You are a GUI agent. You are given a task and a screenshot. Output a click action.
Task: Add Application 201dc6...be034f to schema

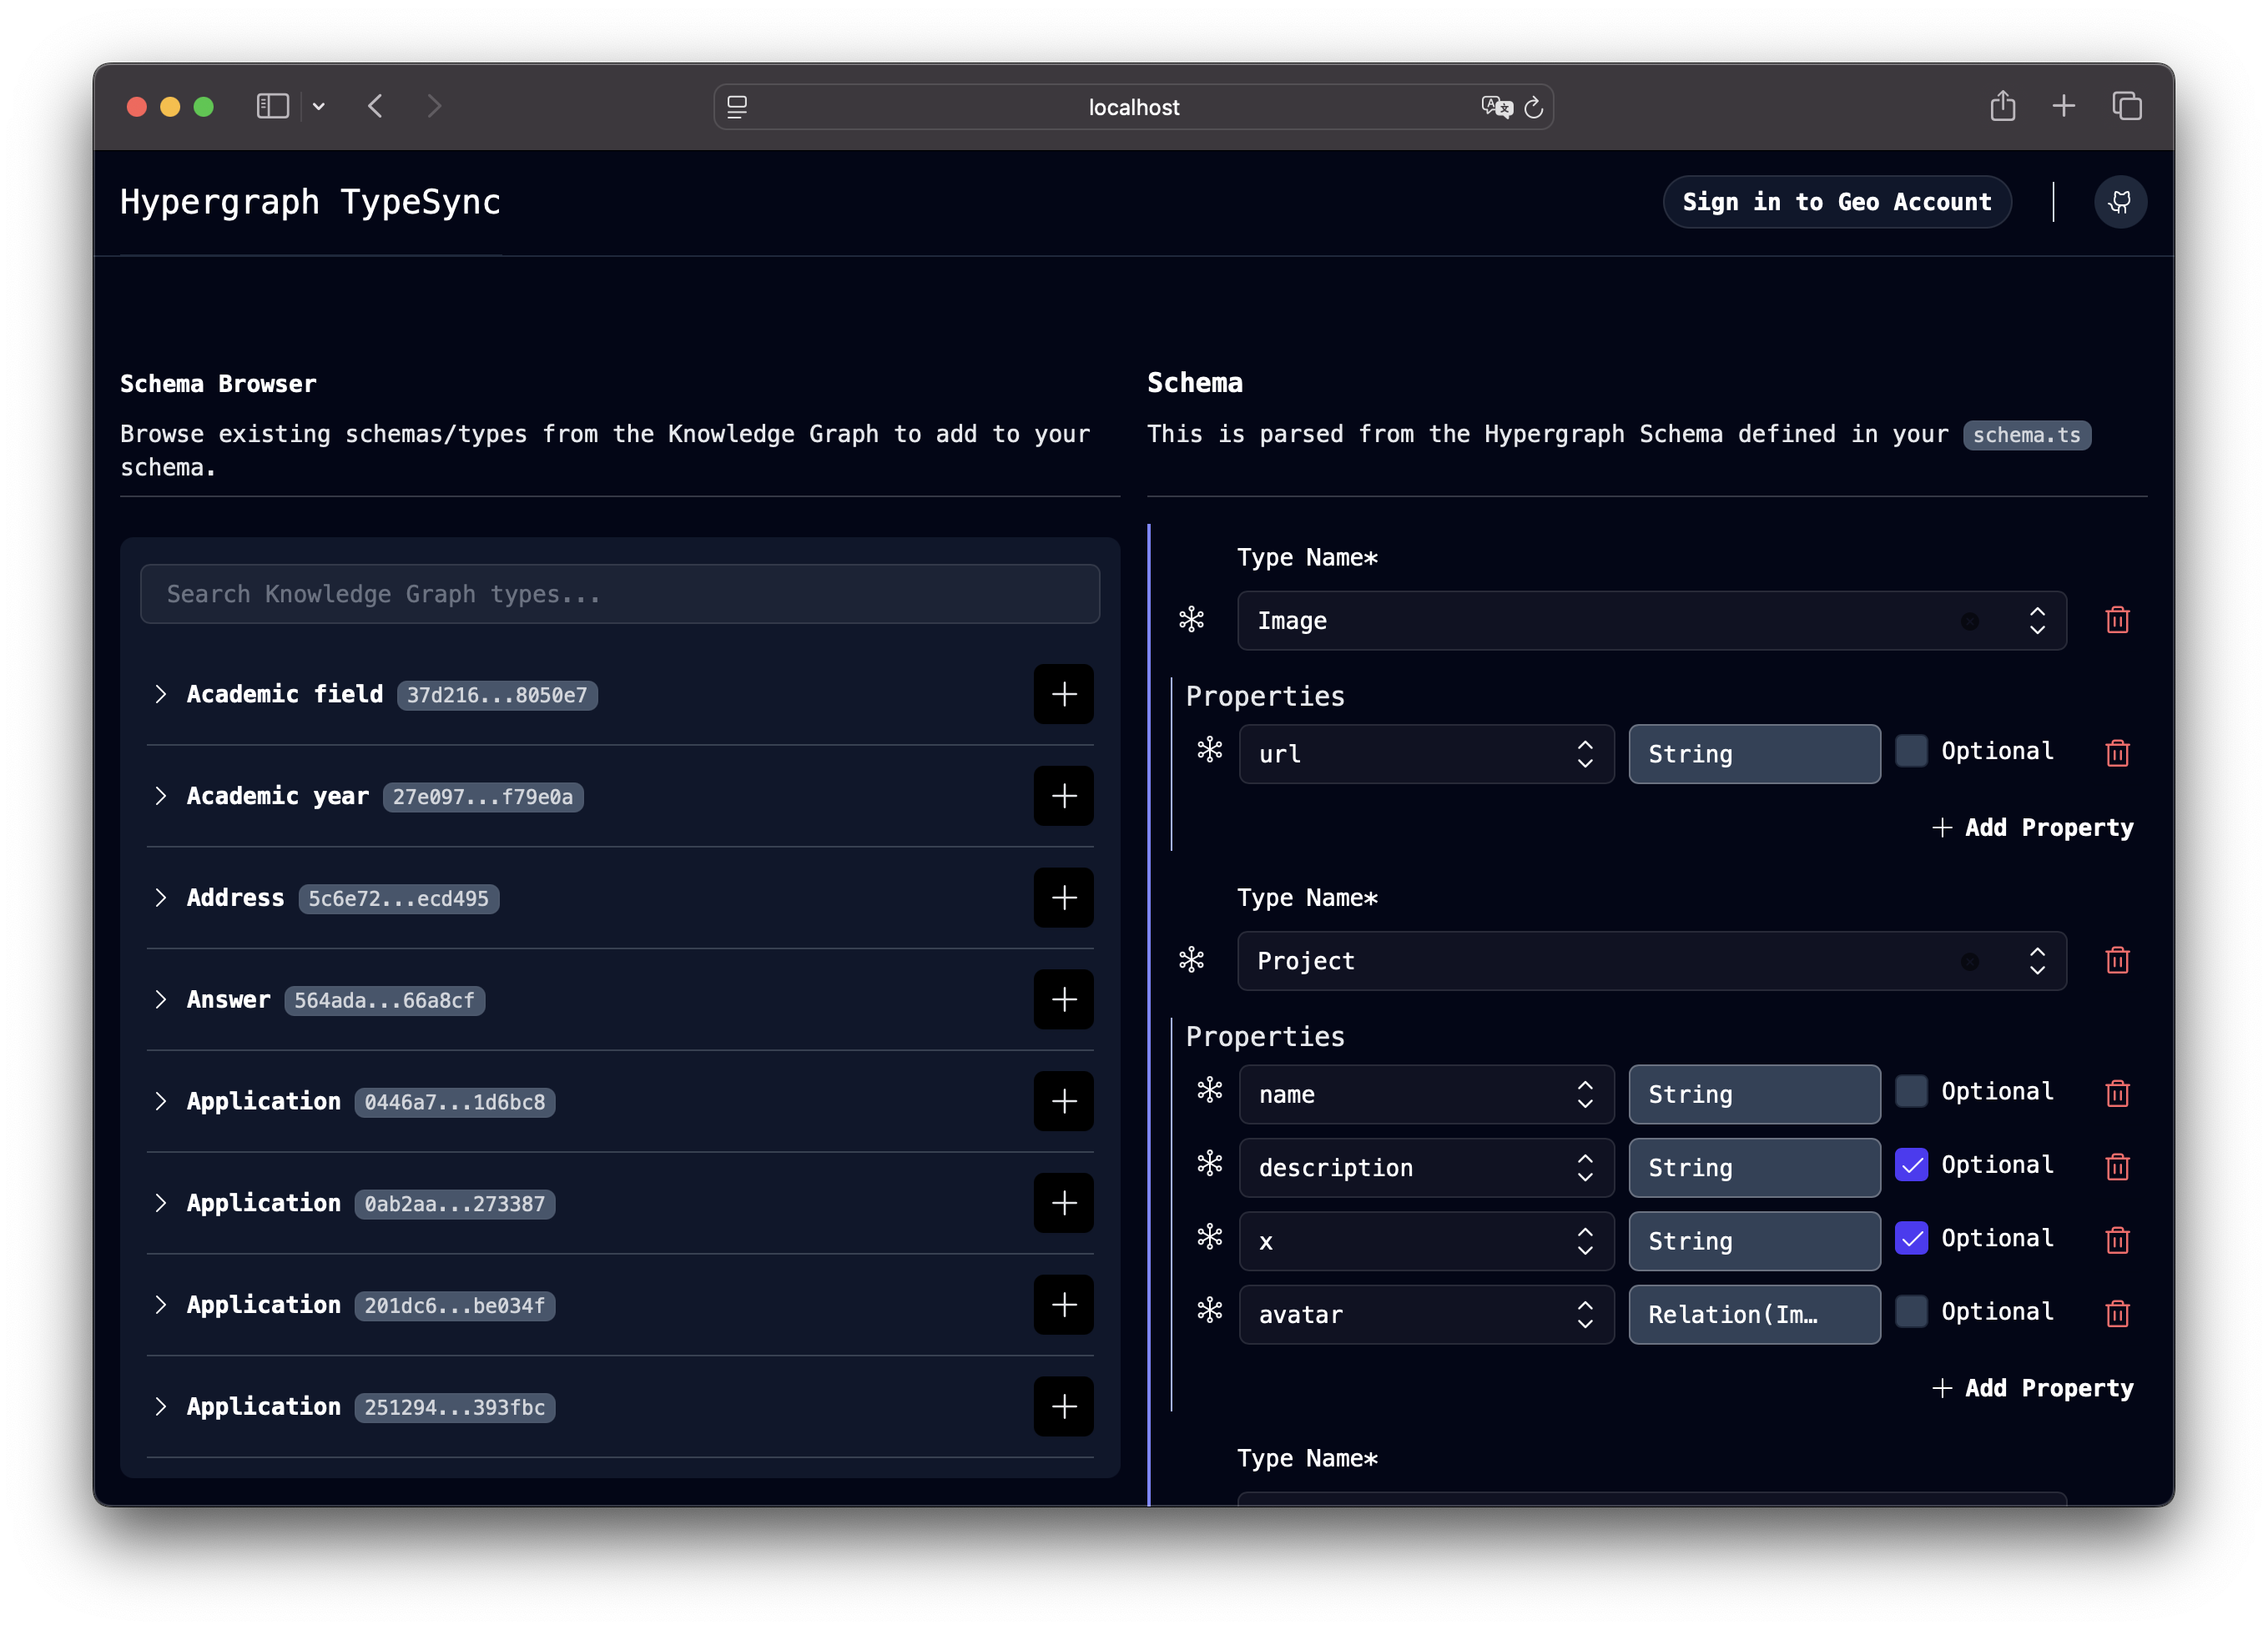point(1063,1305)
